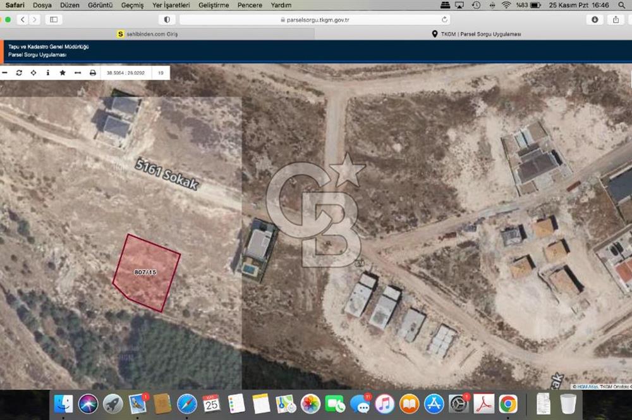Select the zoom out tool on map toolbar
The height and width of the screenshot is (420, 632).
point(5,73)
